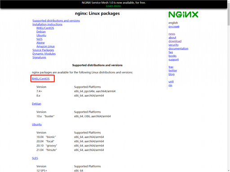Open the njs sidebar link
Screen dimensions: 230x172
click(x=170, y=85)
